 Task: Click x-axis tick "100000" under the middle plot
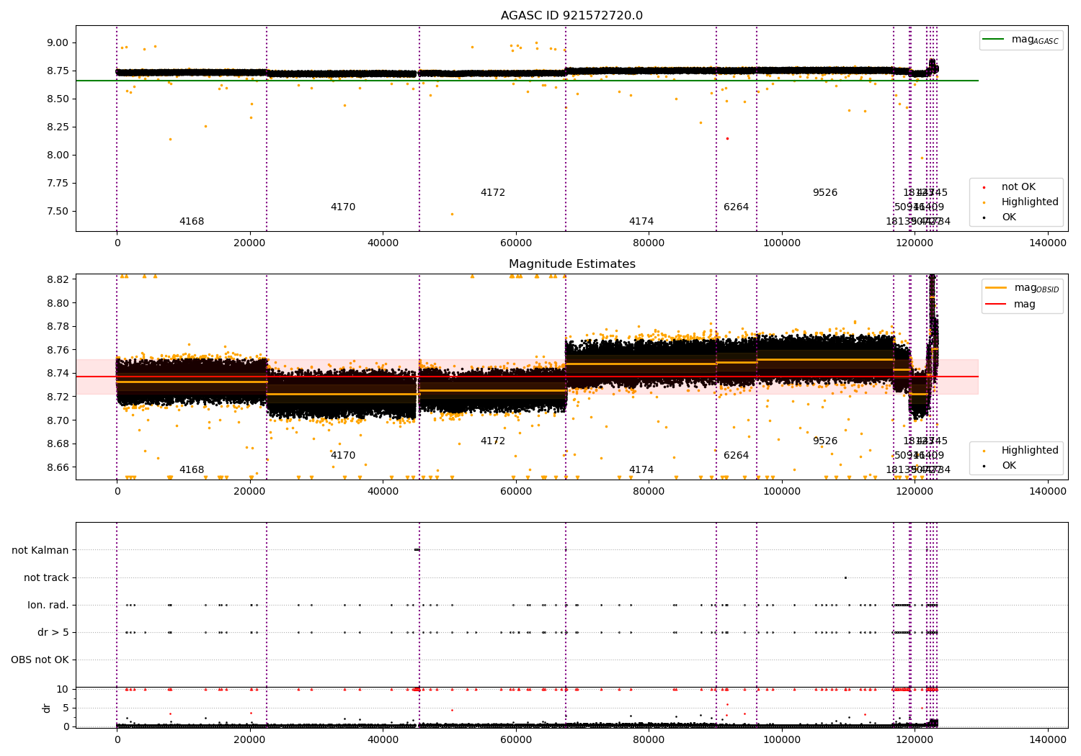[782, 492]
